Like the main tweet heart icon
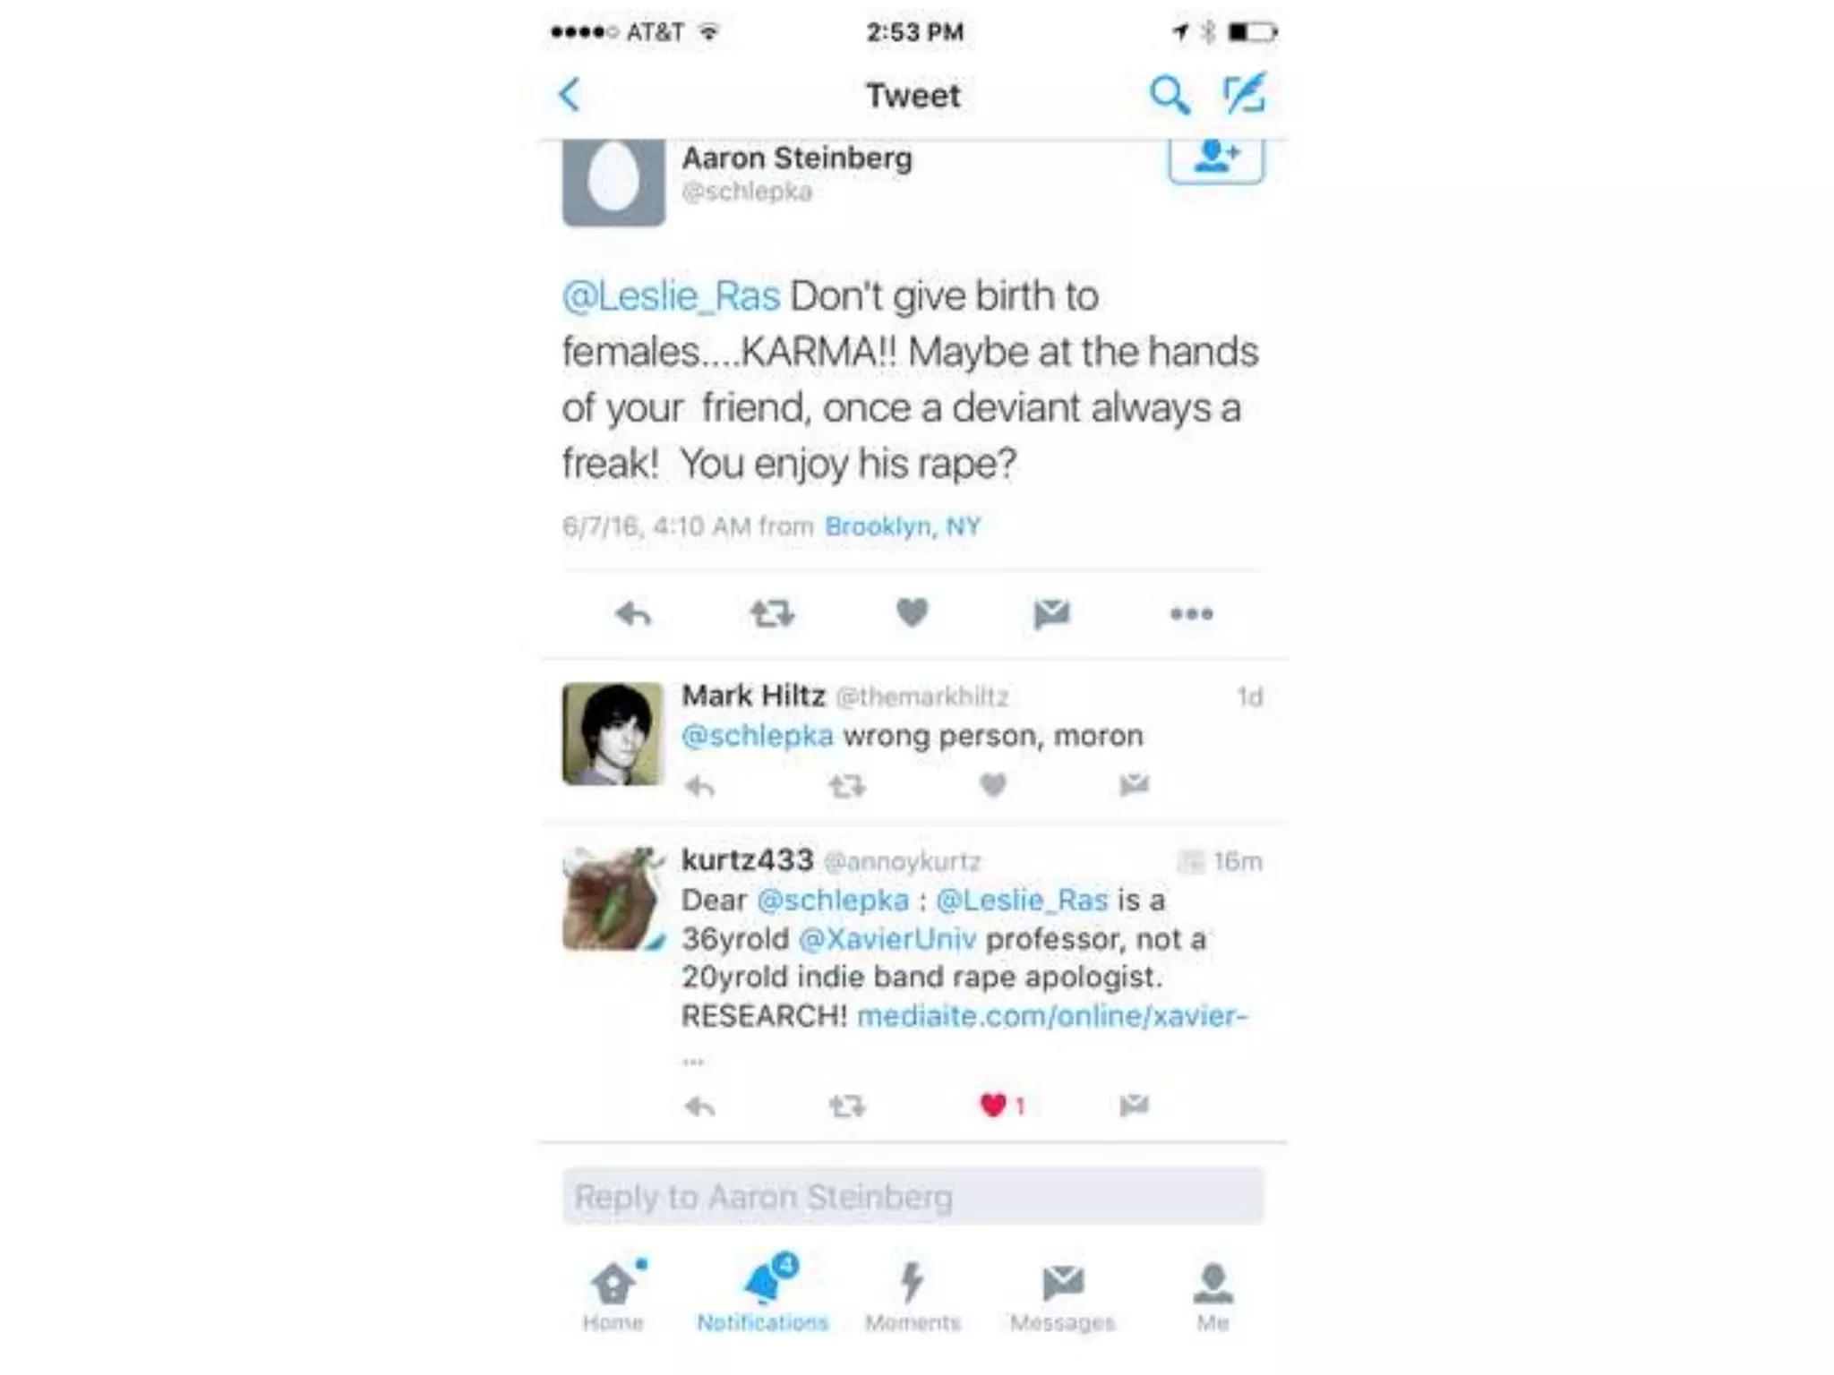This screenshot has width=1834, height=1375. pyautogui.click(x=913, y=612)
